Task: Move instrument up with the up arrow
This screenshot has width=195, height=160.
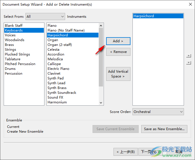Action: (x=188, y=56)
